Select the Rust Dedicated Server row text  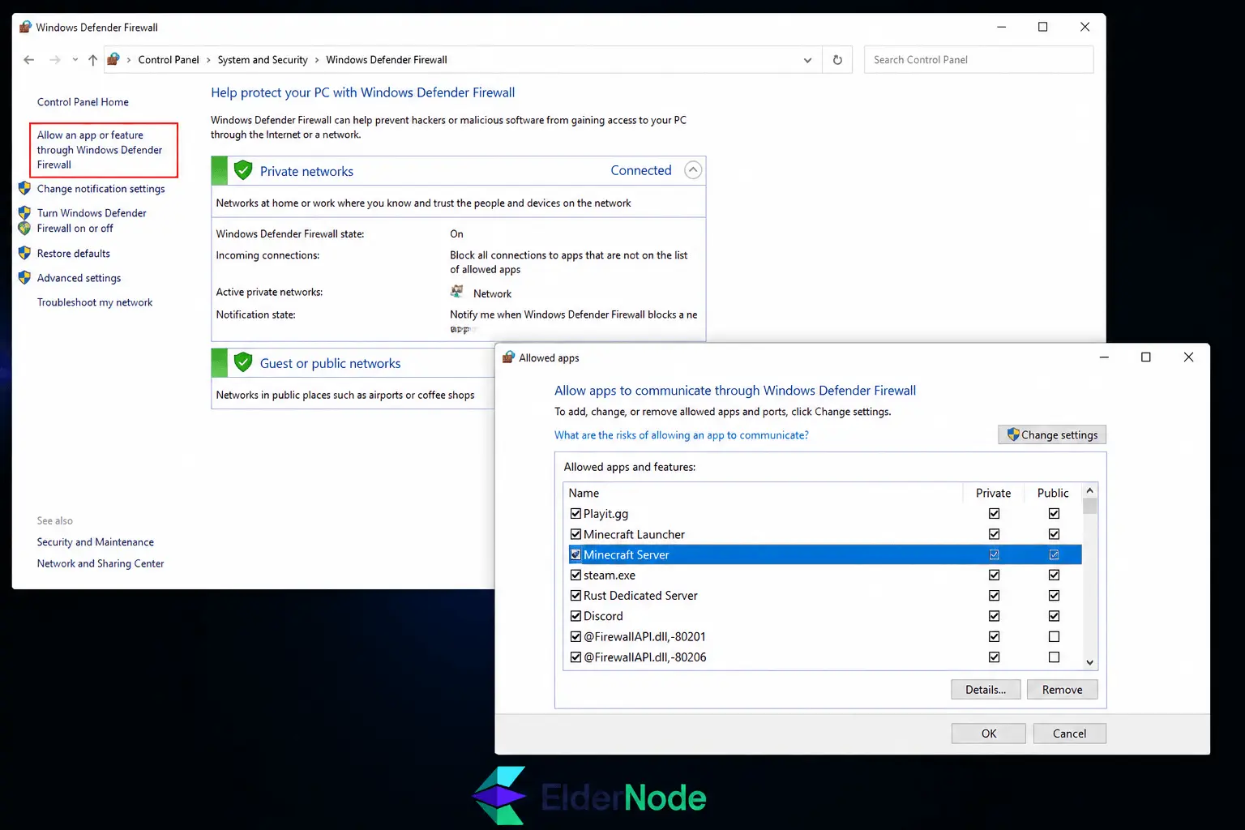pyautogui.click(x=640, y=596)
